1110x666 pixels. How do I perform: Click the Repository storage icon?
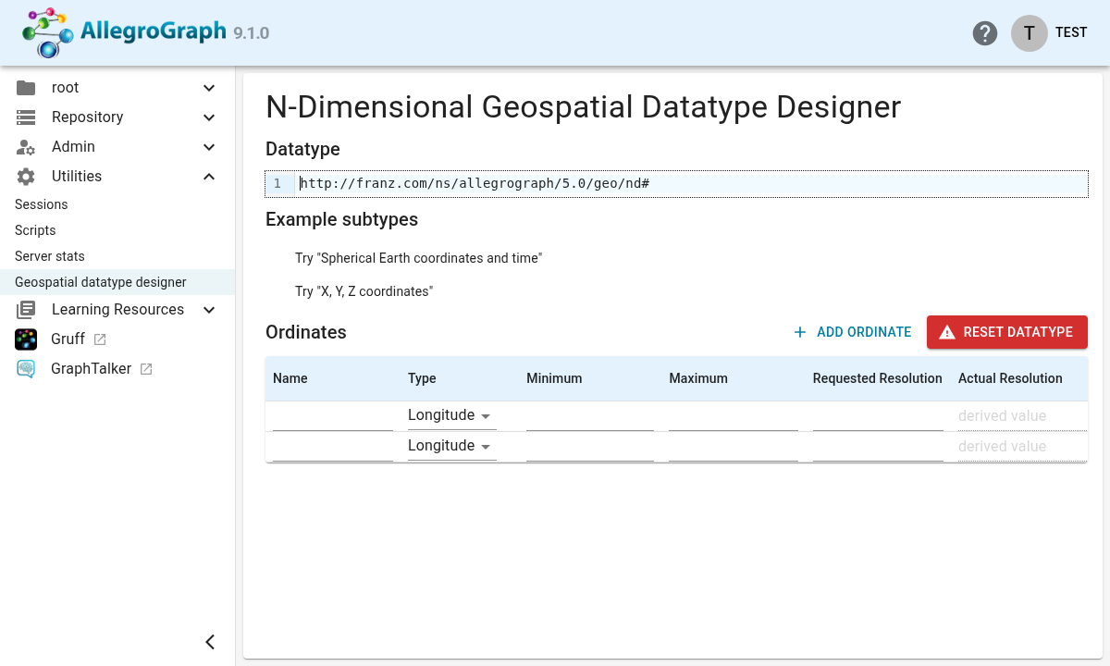[x=26, y=117]
